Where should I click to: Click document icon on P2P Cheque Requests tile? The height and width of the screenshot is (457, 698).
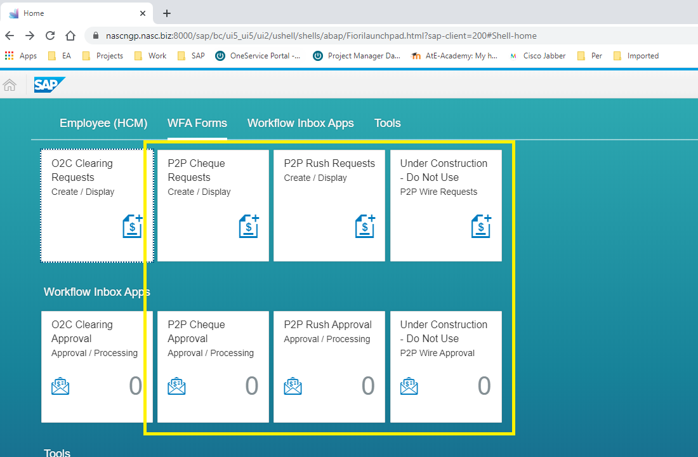(249, 226)
